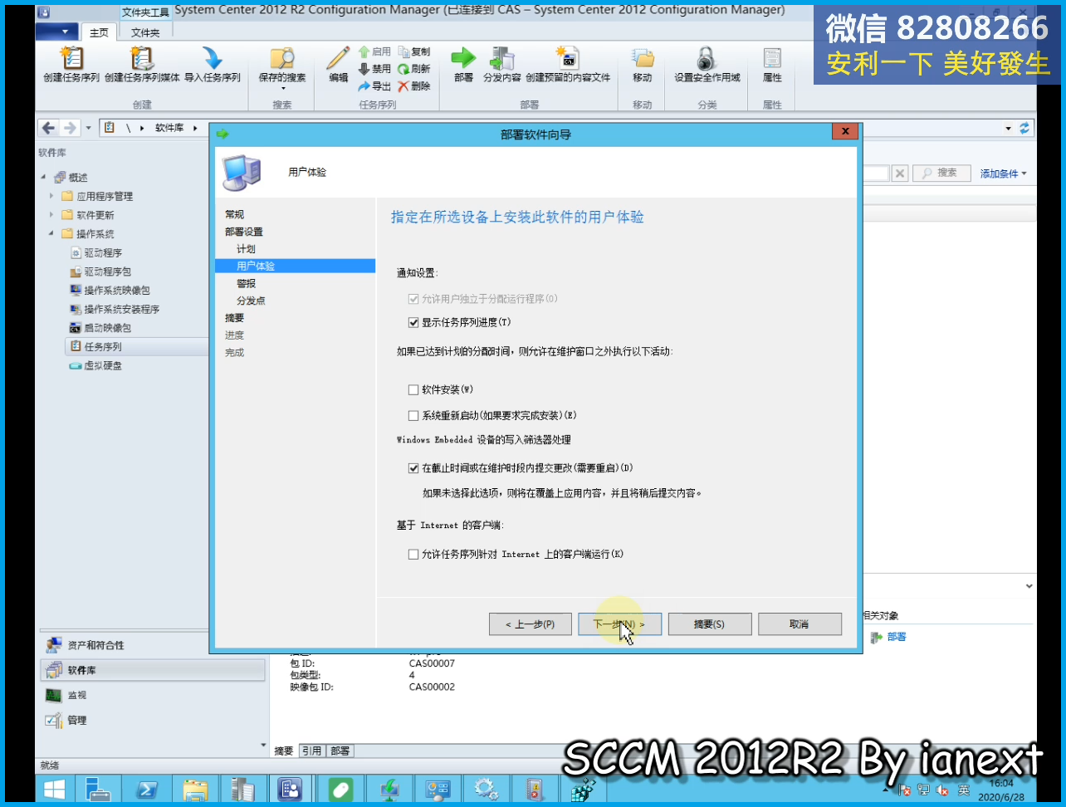The height and width of the screenshot is (807, 1066).
Task: Click the 搜索 button
Action: (x=941, y=173)
